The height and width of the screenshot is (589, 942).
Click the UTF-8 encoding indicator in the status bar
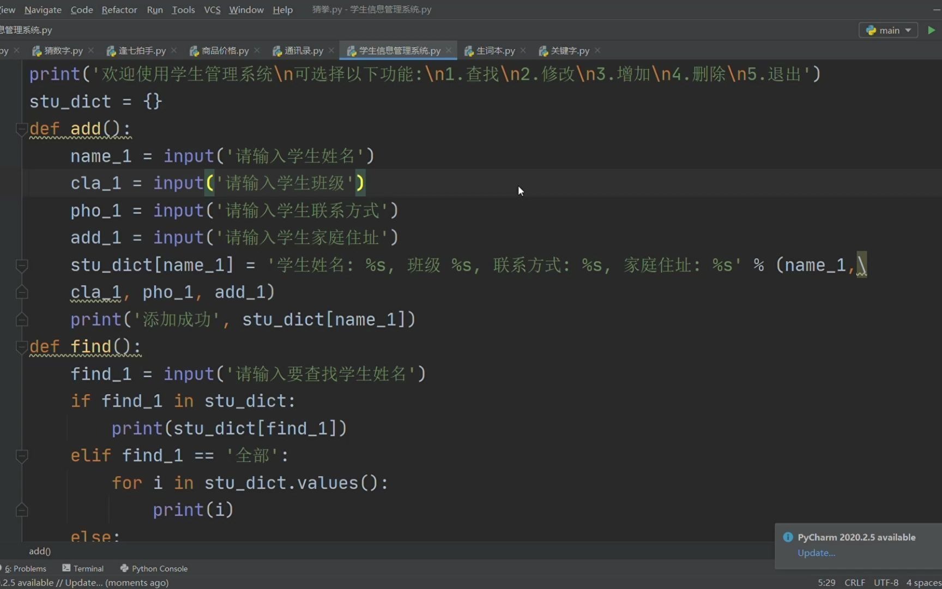click(886, 582)
